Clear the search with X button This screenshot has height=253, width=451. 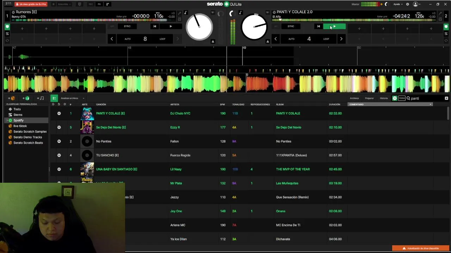pyautogui.click(x=446, y=98)
